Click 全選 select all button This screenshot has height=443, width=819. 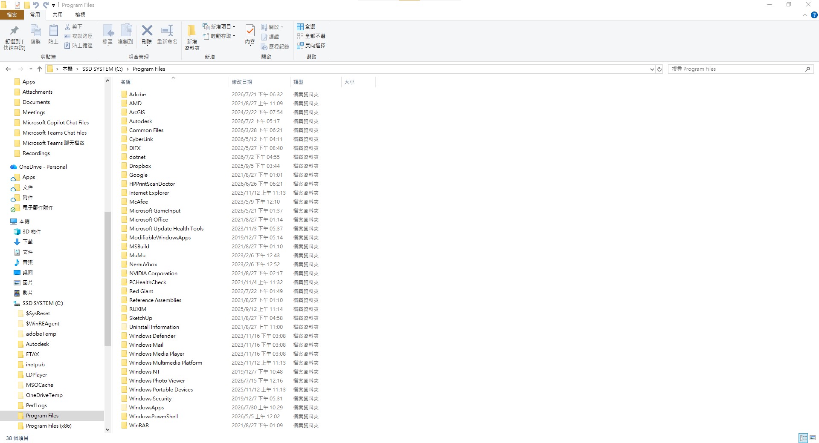point(306,26)
